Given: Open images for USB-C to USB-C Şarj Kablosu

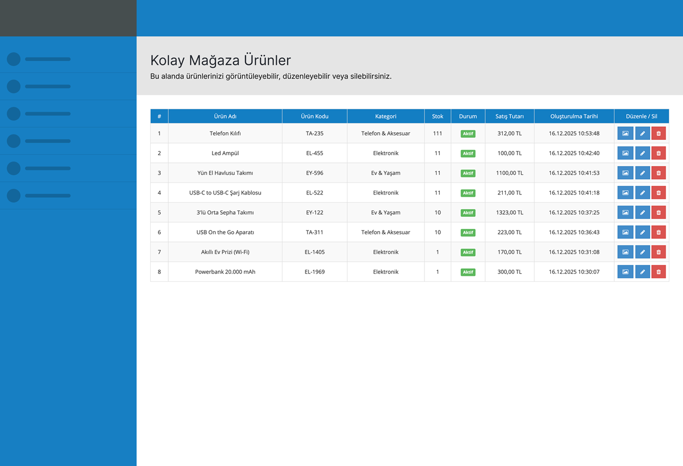Looking at the screenshot, I should pyautogui.click(x=625, y=193).
